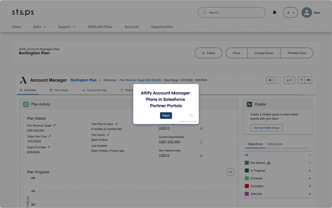Click the search magnifier icon
332x208 pixels.
pos(205,12)
